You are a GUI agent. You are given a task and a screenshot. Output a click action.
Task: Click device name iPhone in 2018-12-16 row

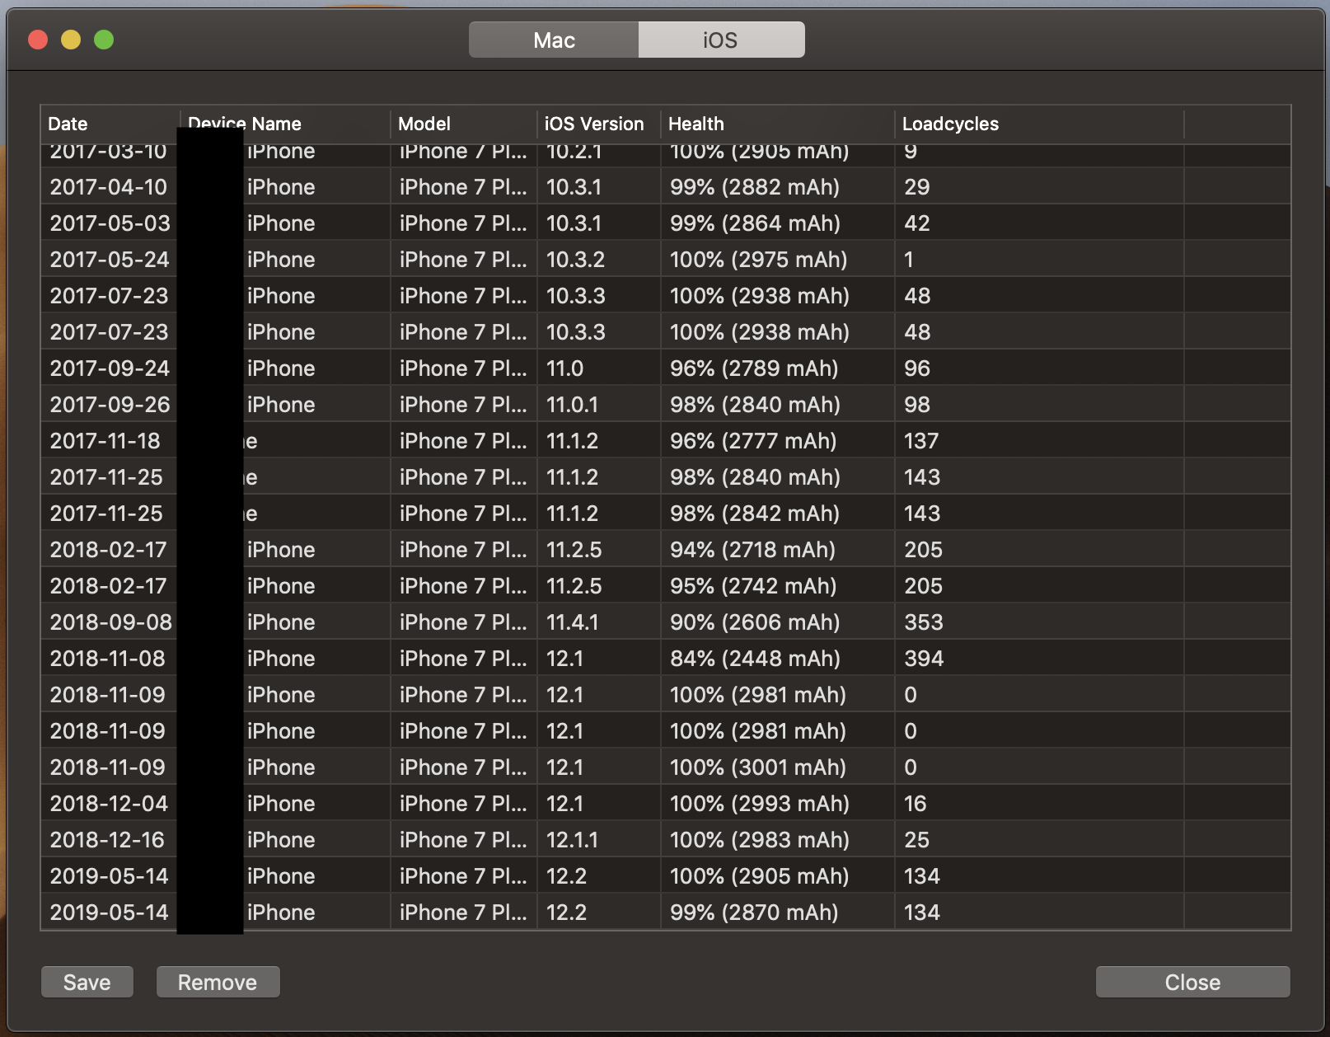[281, 840]
